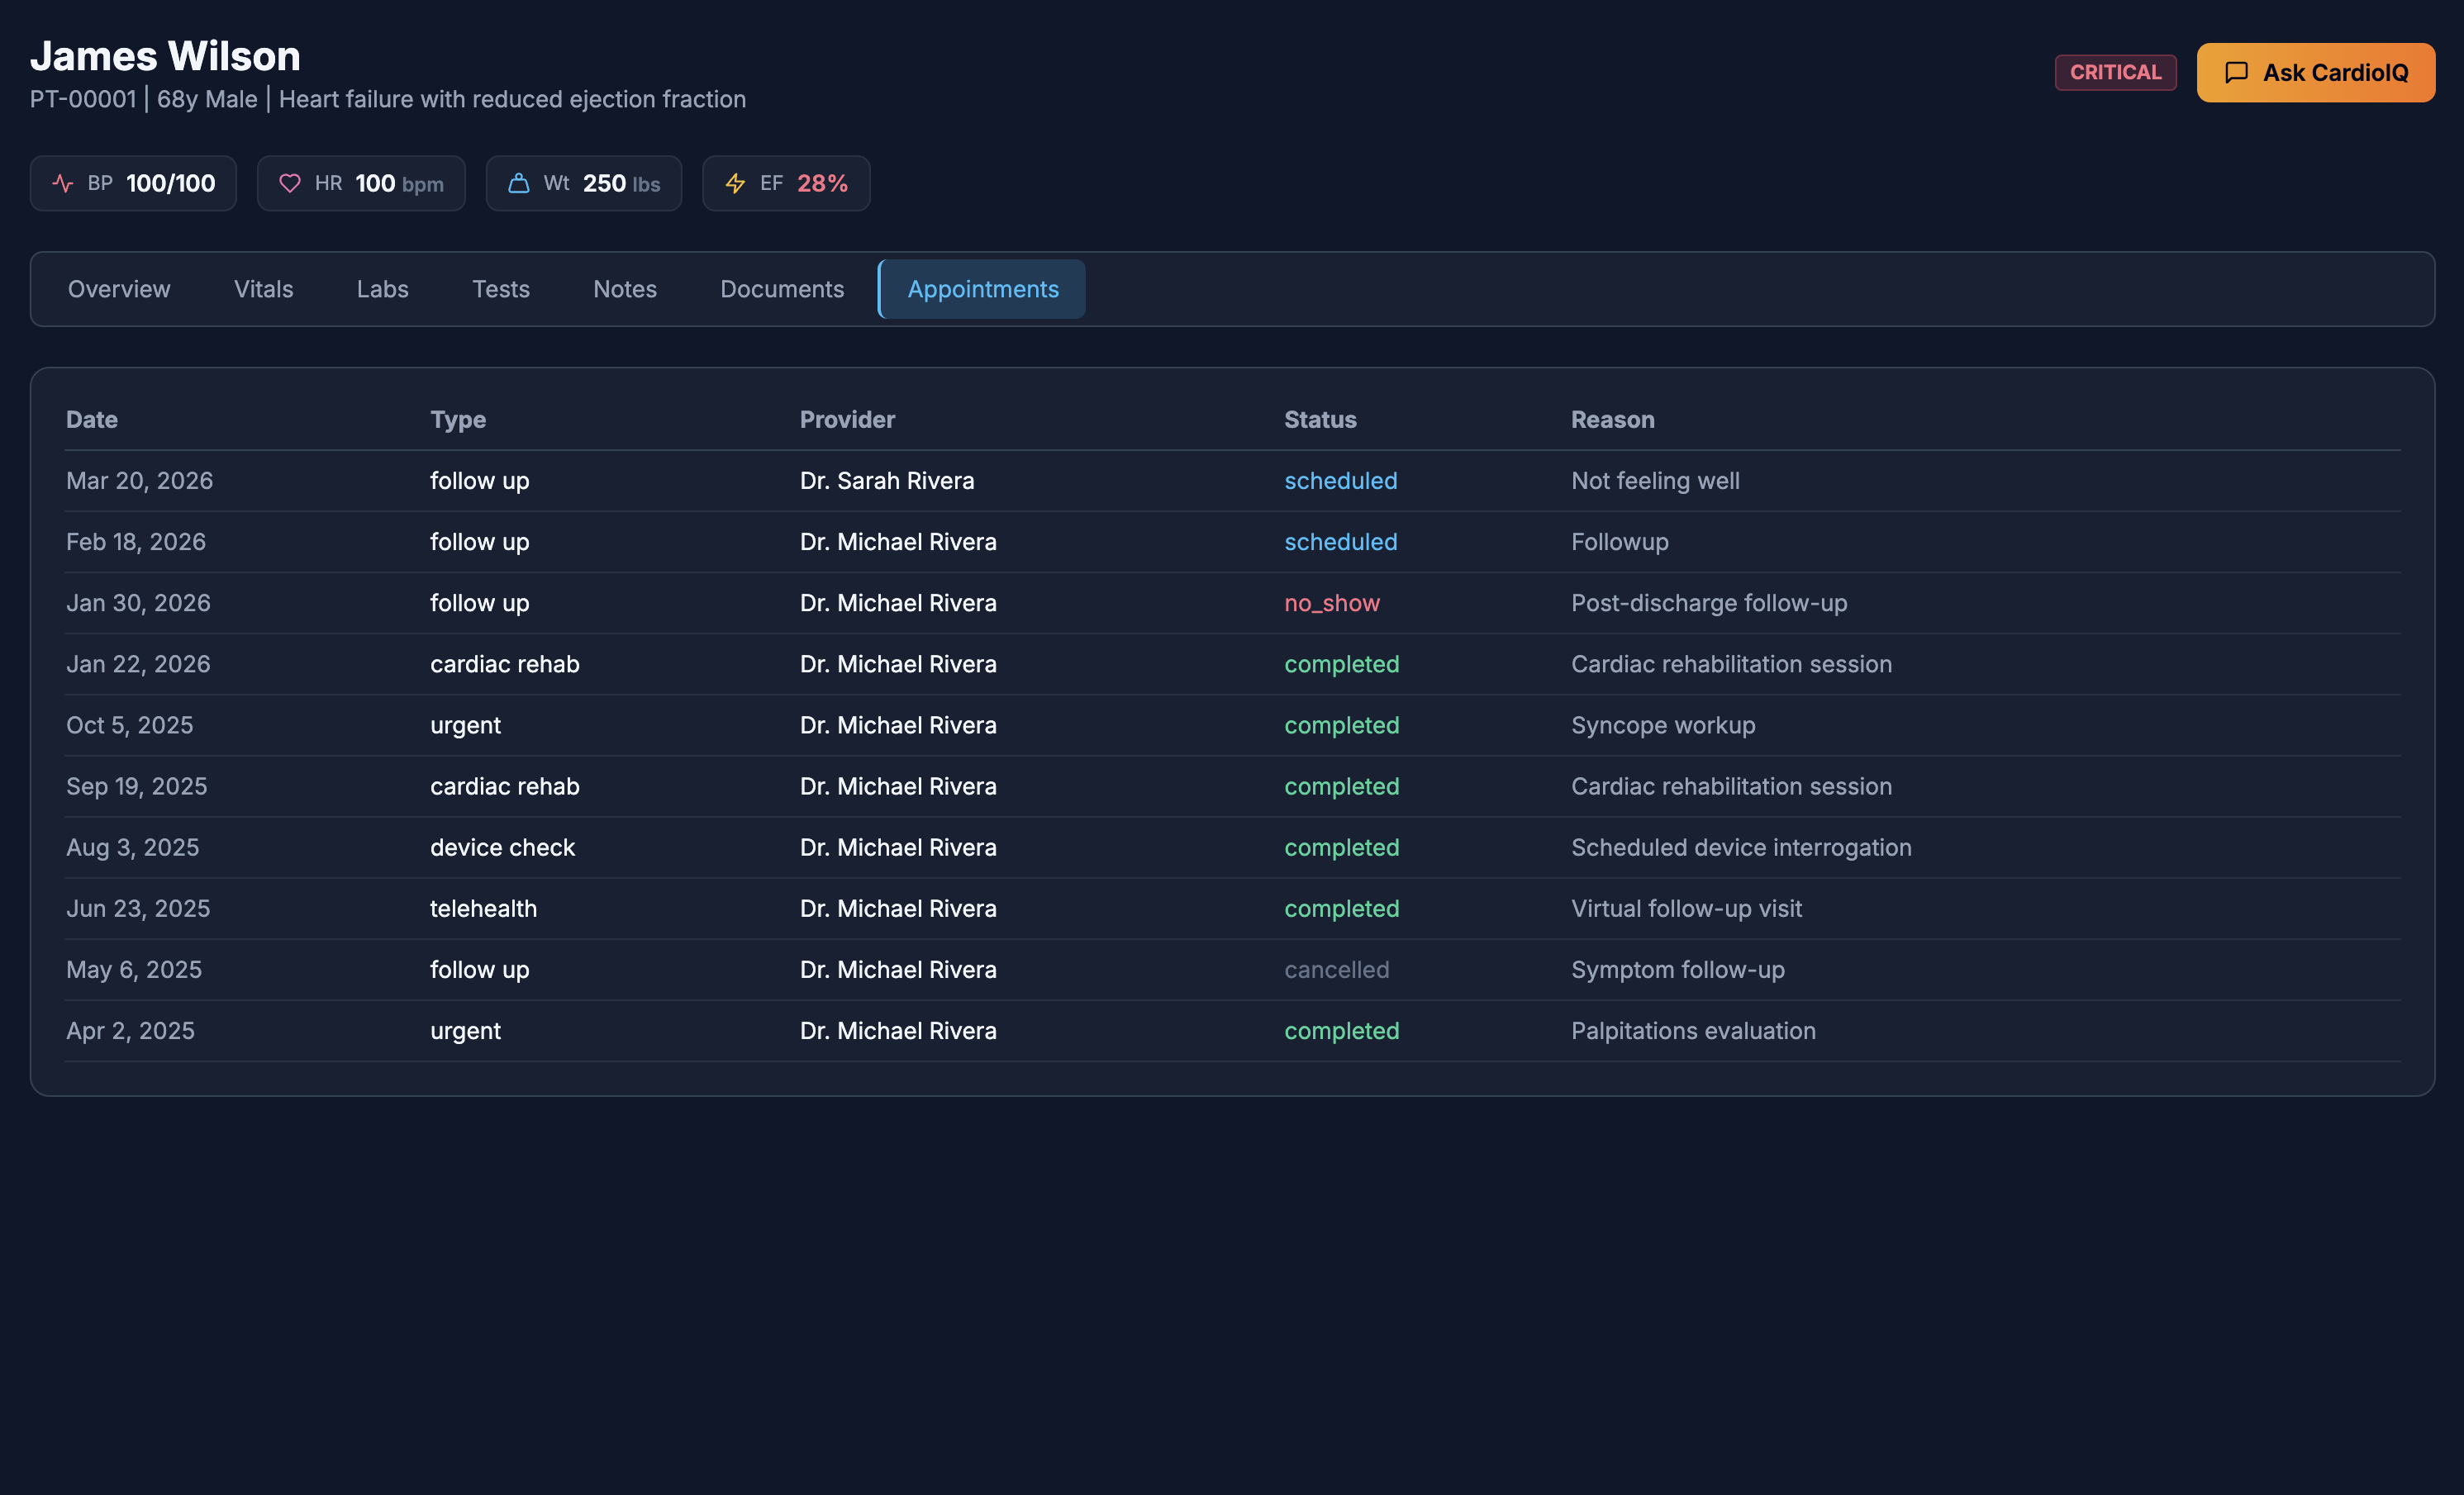Viewport: 2464px width, 1495px height.
Task: Open the Mar 20, 2026 appointment row
Action: tap(139, 481)
